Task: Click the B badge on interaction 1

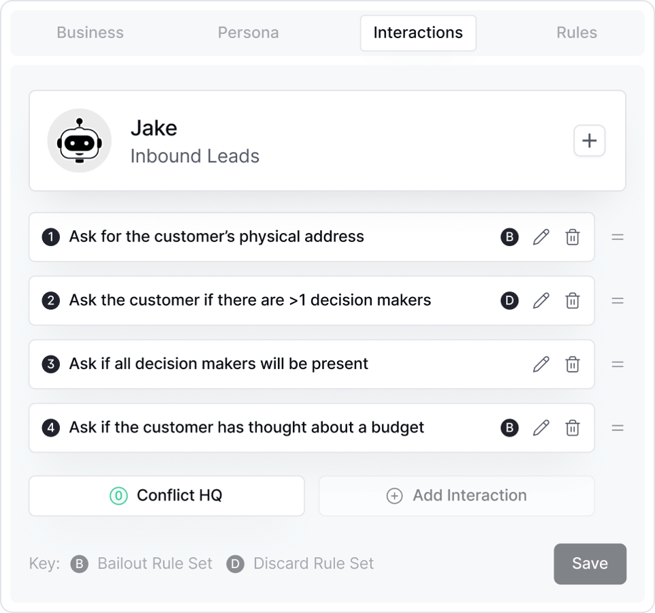Action: click(x=509, y=237)
